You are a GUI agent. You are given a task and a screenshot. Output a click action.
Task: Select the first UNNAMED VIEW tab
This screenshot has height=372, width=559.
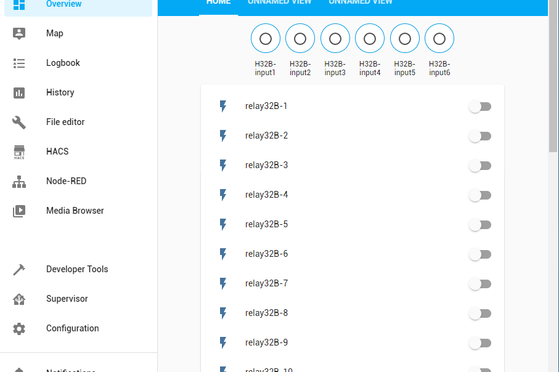click(280, 2)
